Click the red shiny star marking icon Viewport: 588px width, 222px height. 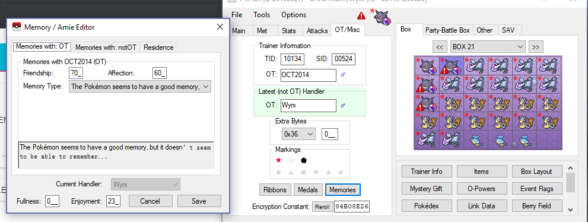click(279, 160)
